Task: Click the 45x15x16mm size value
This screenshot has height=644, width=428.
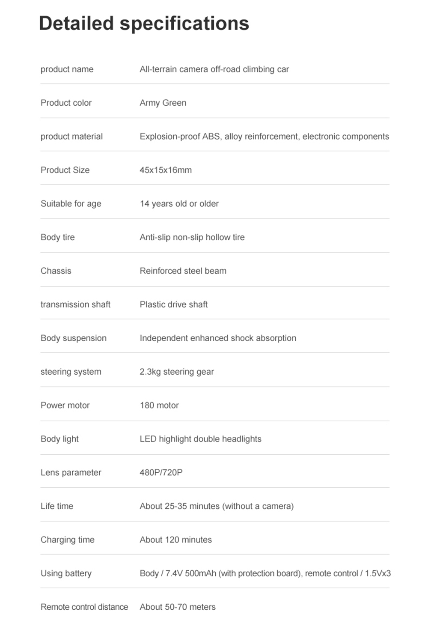Action: coord(166,170)
